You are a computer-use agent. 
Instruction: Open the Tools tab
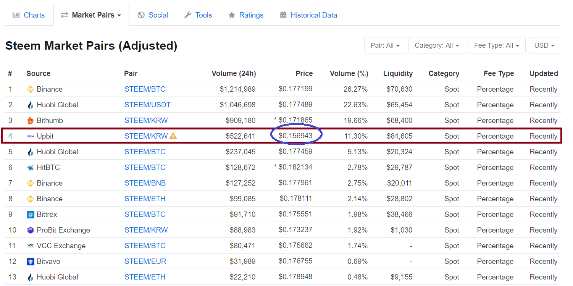(x=198, y=15)
